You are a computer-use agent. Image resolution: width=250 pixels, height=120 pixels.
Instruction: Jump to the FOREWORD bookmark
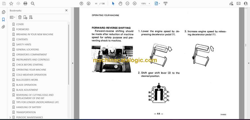tap(22, 29)
